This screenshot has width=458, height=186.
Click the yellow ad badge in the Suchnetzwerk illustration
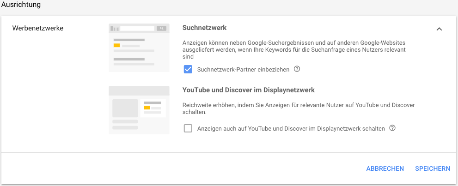tap(116, 45)
